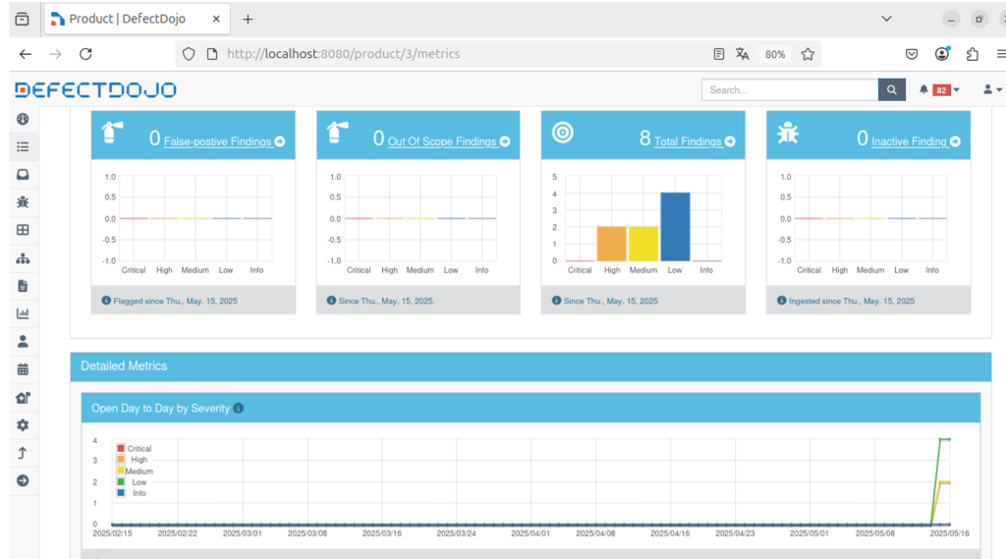The height and width of the screenshot is (559, 1006).
Task: Expand the sidebar with the bottom arrow icon
Action: point(23,480)
